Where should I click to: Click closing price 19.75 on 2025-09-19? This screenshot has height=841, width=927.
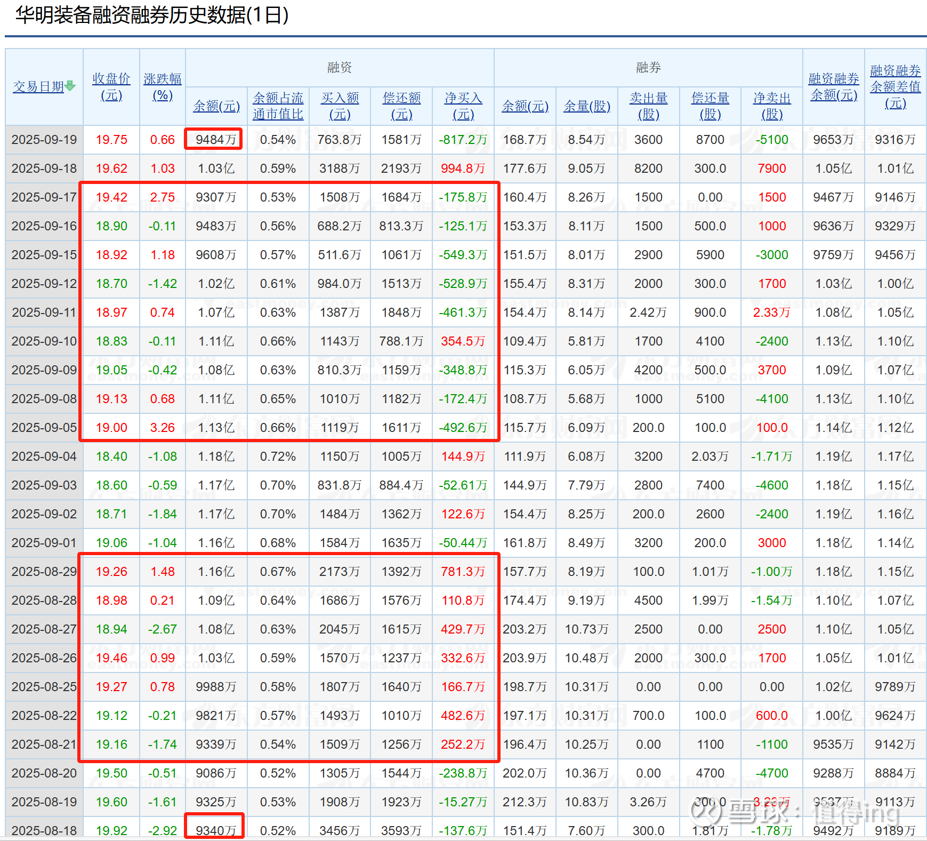click(x=111, y=140)
